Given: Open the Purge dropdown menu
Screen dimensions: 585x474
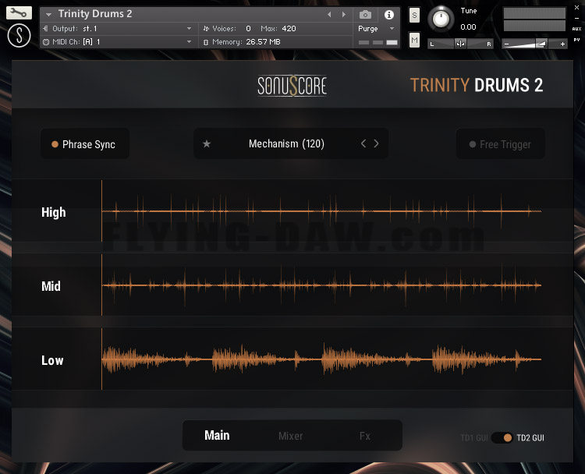Looking at the screenshot, I should coord(376,28).
